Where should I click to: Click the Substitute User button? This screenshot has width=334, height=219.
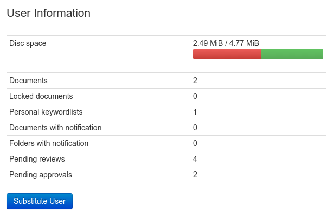point(40,201)
